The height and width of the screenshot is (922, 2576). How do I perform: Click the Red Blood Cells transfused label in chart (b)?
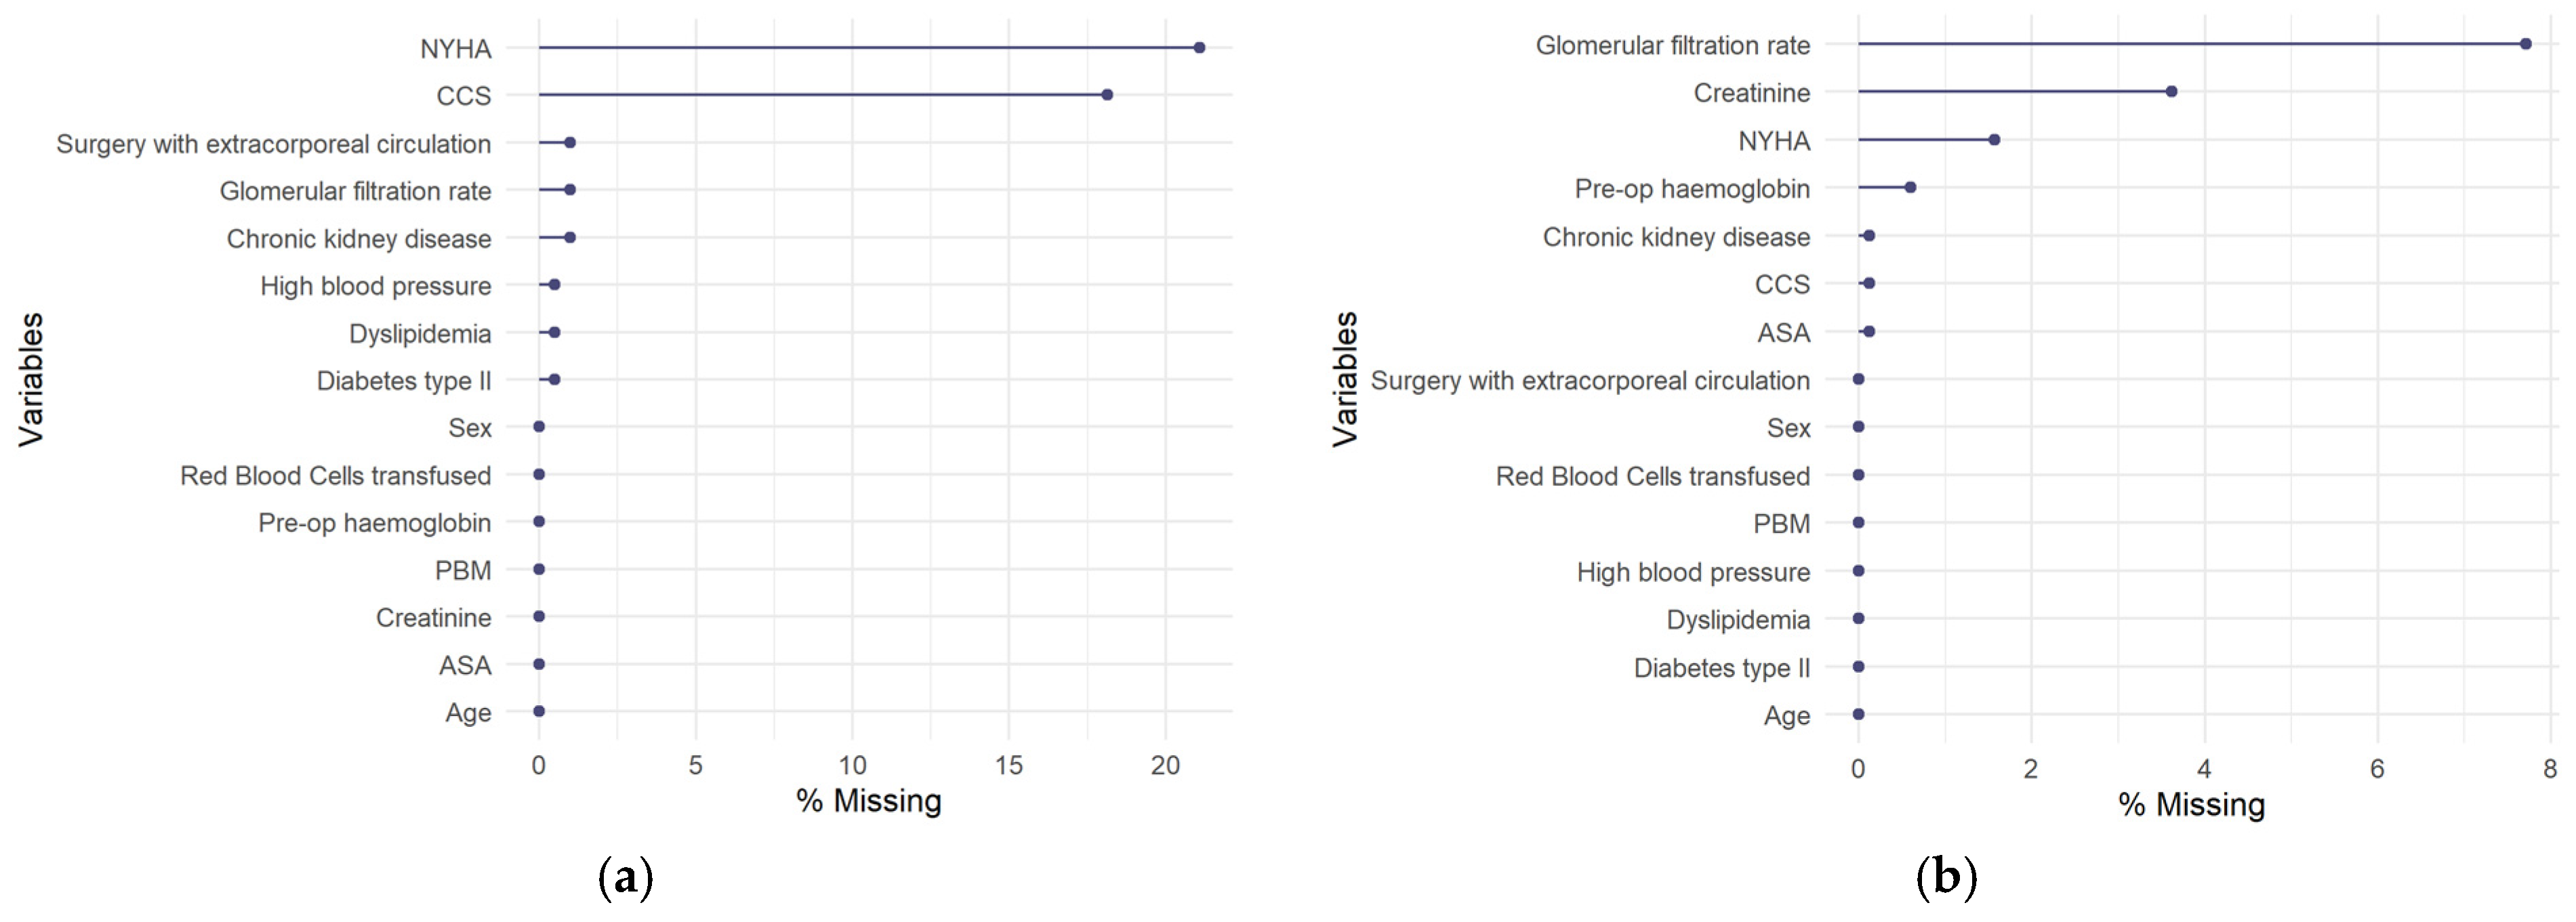1652,476
